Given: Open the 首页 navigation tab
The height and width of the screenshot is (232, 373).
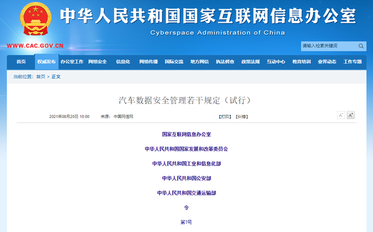Looking at the screenshot, I should tap(21, 62).
